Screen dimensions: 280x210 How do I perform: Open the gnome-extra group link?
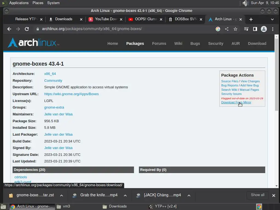point(54,107)
